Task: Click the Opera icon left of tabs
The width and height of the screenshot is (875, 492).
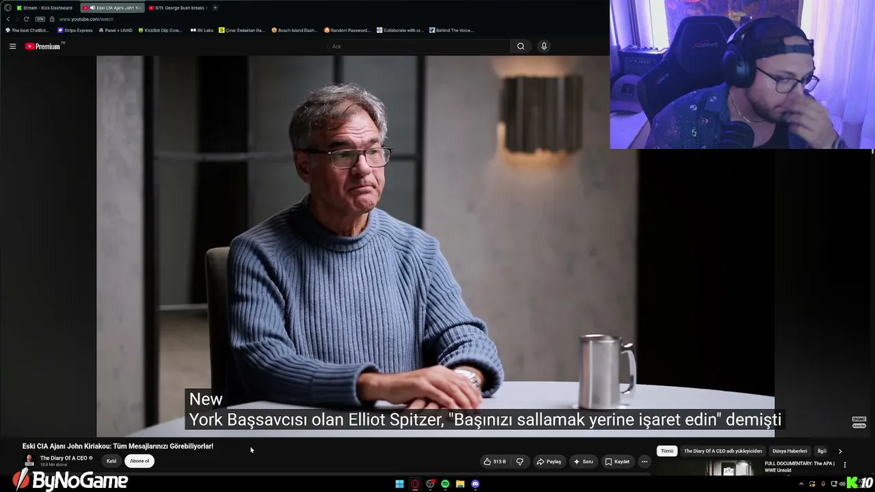Action: coord(8,8)
